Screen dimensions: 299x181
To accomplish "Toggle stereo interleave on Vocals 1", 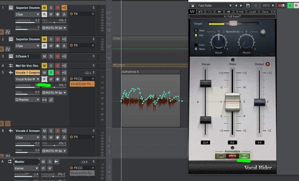I will (x=44, y=100).
